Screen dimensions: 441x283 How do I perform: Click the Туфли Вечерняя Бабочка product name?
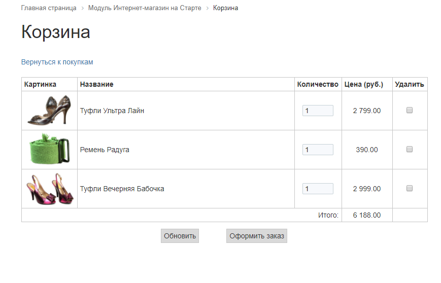coord(122,189)
